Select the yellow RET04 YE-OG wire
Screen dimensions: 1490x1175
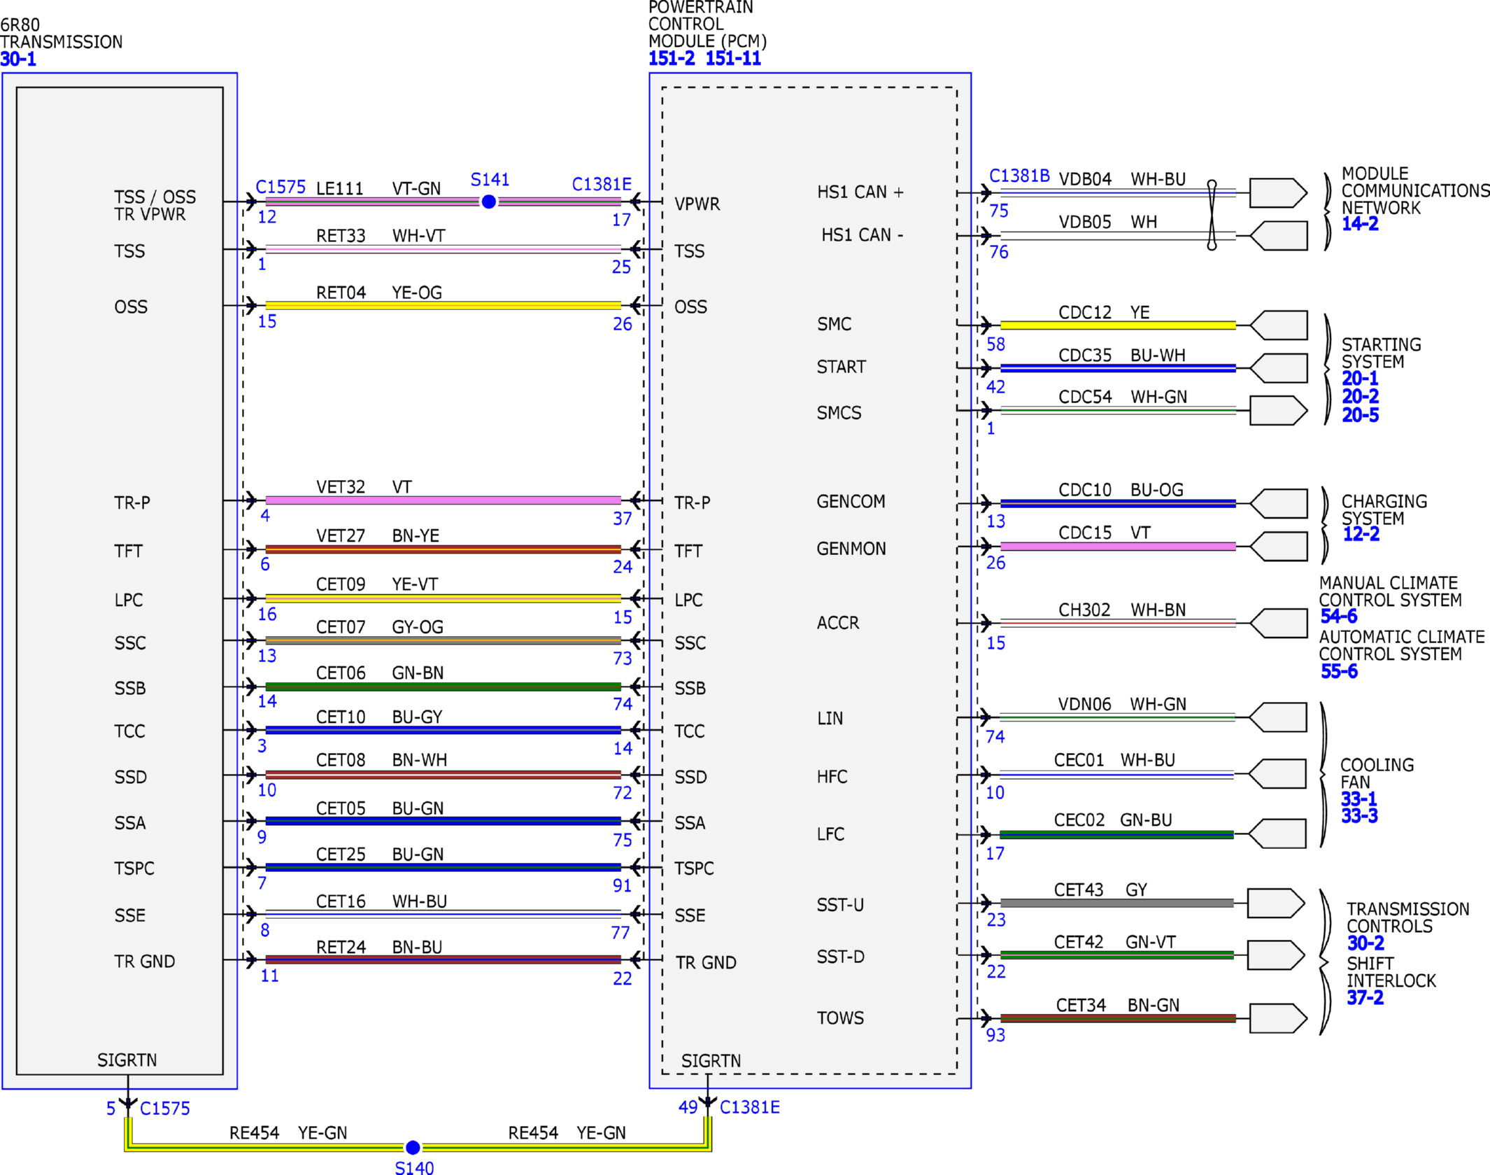[x=443, y=306]
